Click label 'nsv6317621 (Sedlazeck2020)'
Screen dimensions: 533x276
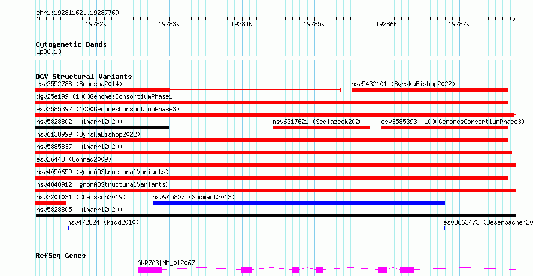319,122
